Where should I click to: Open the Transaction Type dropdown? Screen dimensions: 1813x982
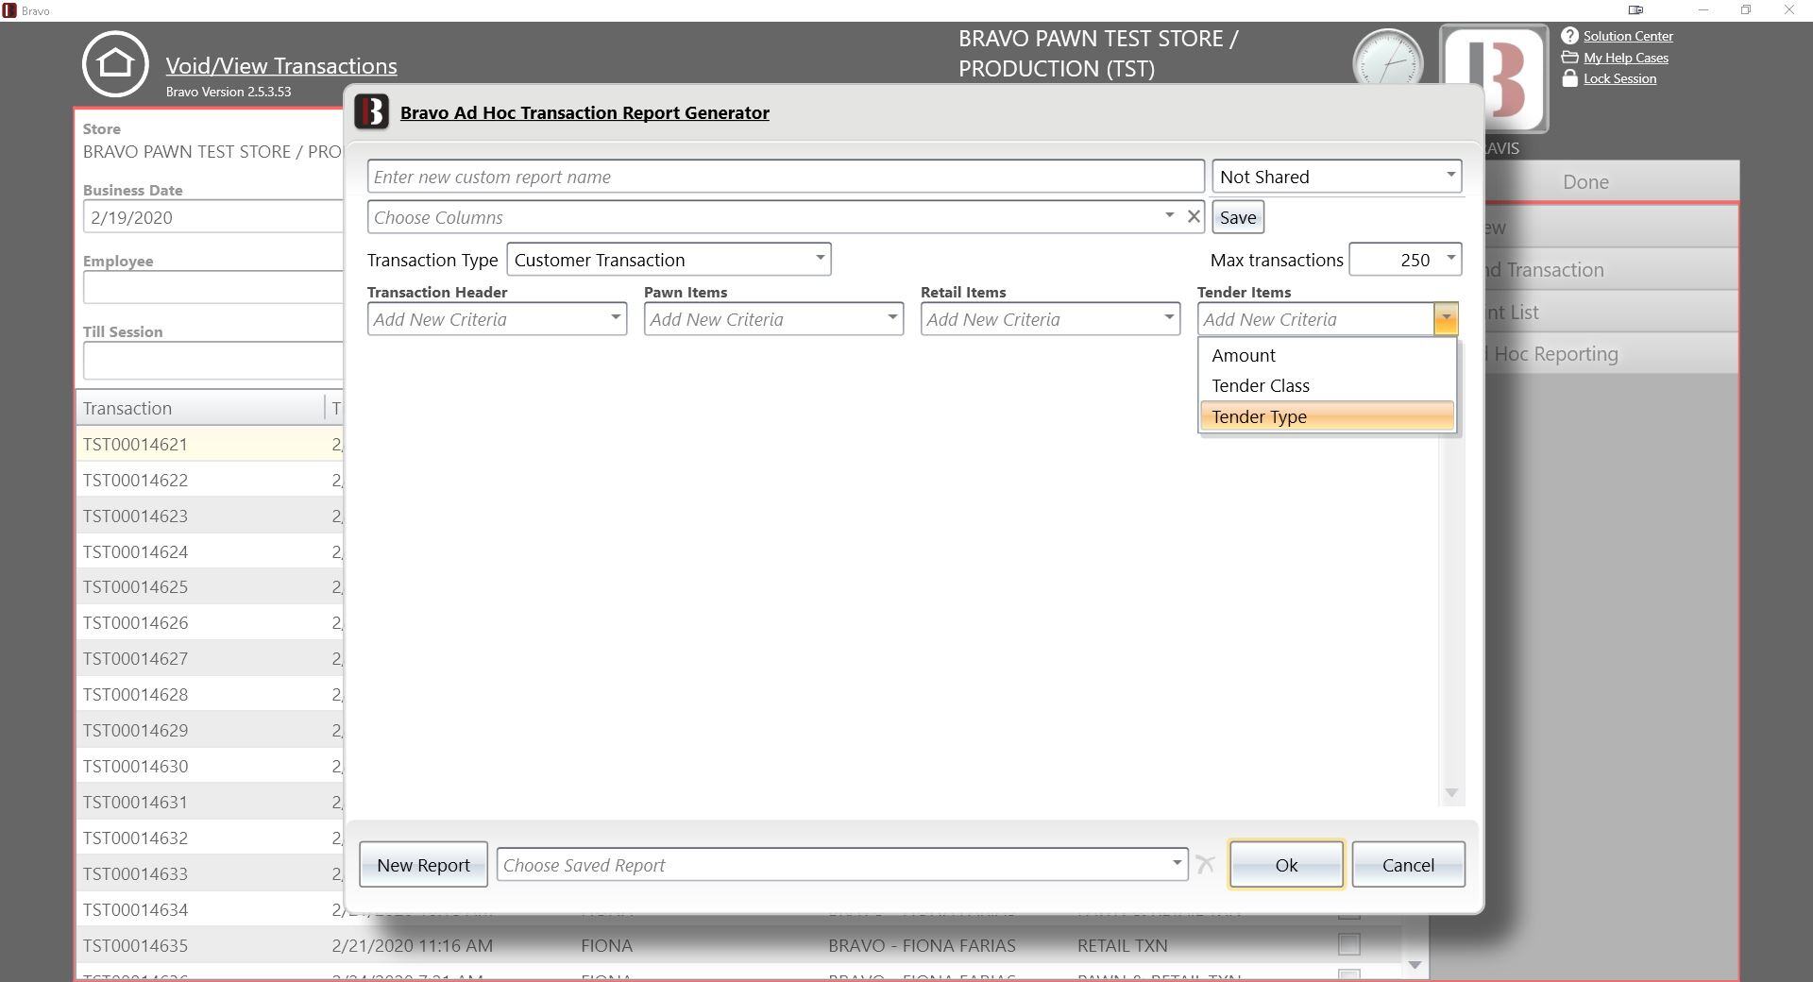coord(669,259)
